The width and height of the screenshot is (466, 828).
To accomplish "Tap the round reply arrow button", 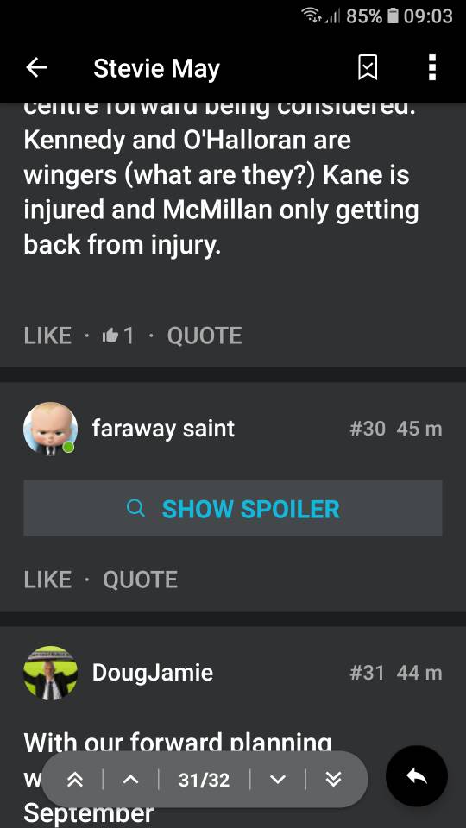I will tap(417, 777).
